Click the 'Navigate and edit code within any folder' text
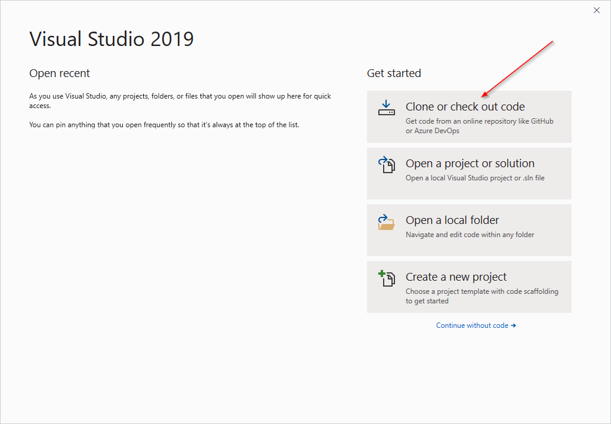 click(x=470, y=235)
